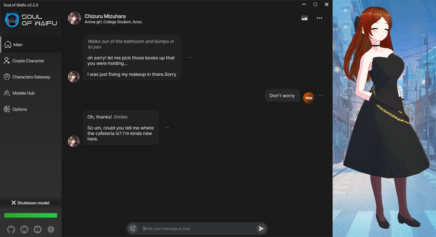436x237 pixels.
Task: Open Create Character page
Action: point(31,61)
